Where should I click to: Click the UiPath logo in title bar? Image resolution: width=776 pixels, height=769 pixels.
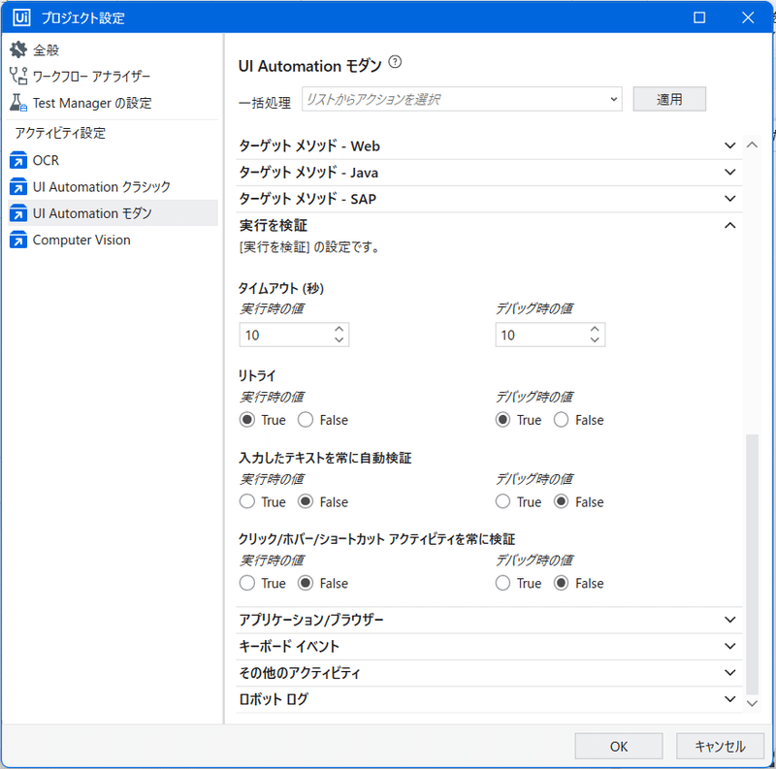21,17
